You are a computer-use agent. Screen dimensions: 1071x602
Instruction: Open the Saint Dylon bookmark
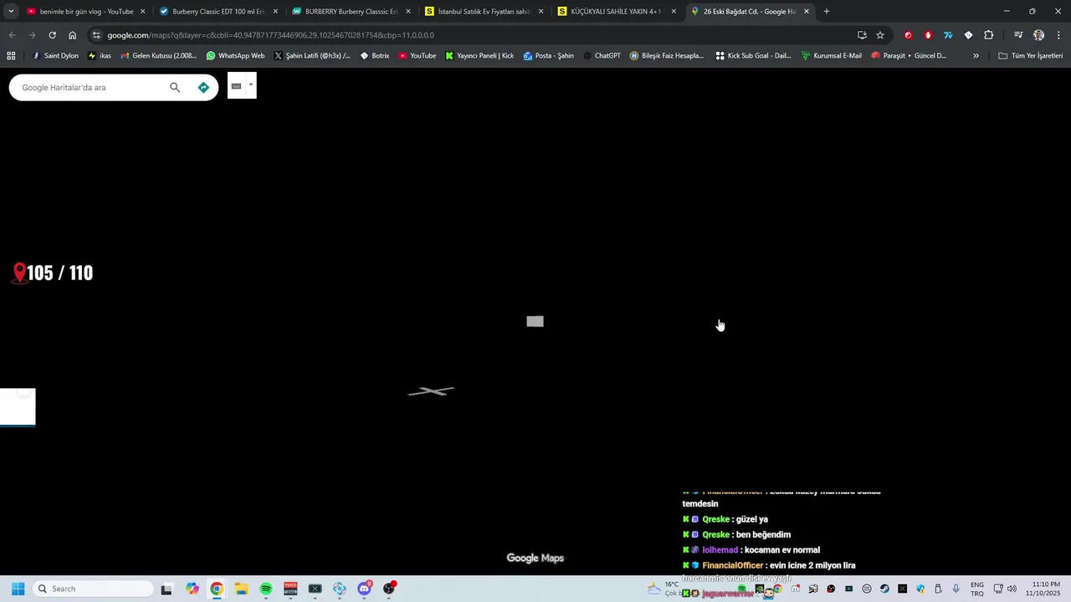pos(55,56)
